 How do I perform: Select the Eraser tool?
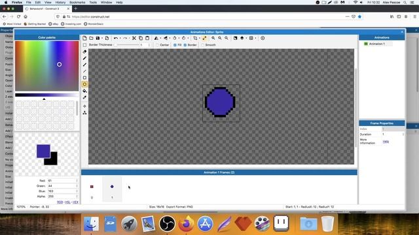click(x=84, y=52)
